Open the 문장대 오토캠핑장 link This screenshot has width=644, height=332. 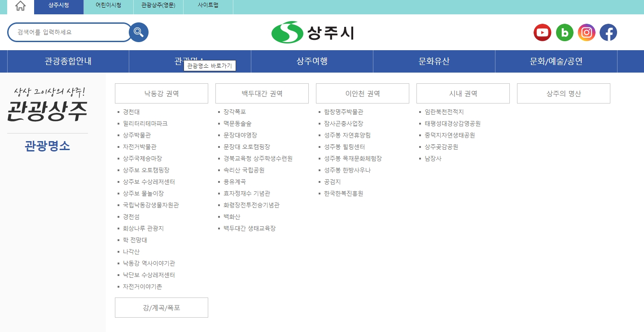point(247,147)
